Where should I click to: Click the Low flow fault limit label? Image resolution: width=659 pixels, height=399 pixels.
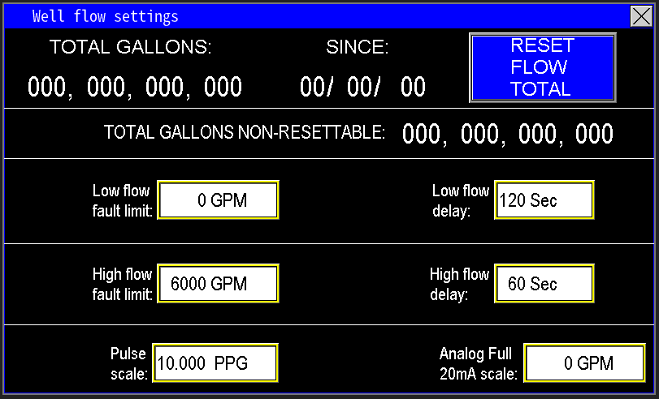click(121, 200)
